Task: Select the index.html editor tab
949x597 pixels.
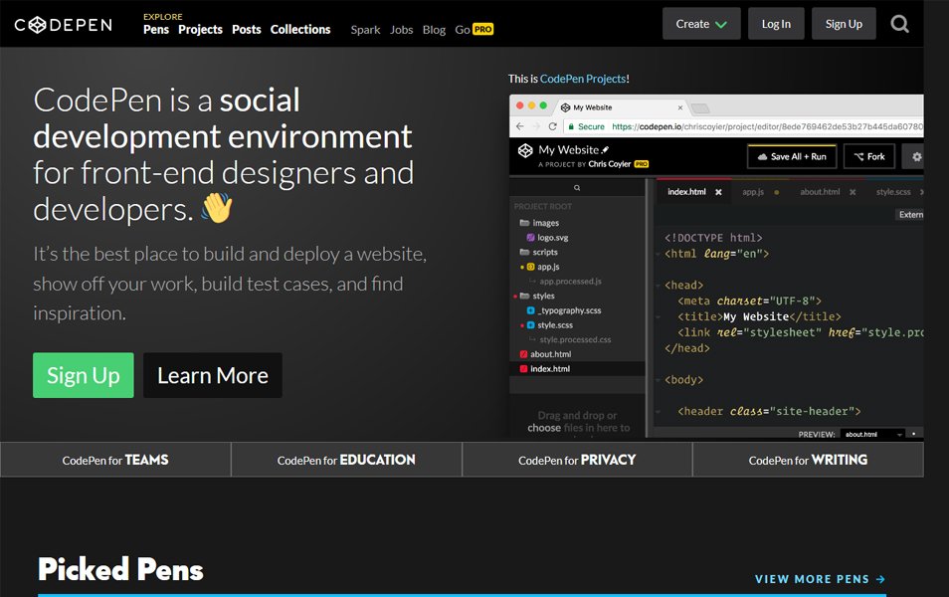Action: 686,192
